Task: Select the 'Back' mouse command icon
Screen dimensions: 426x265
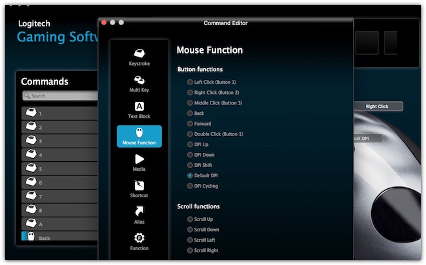Action: pos(31,236)
